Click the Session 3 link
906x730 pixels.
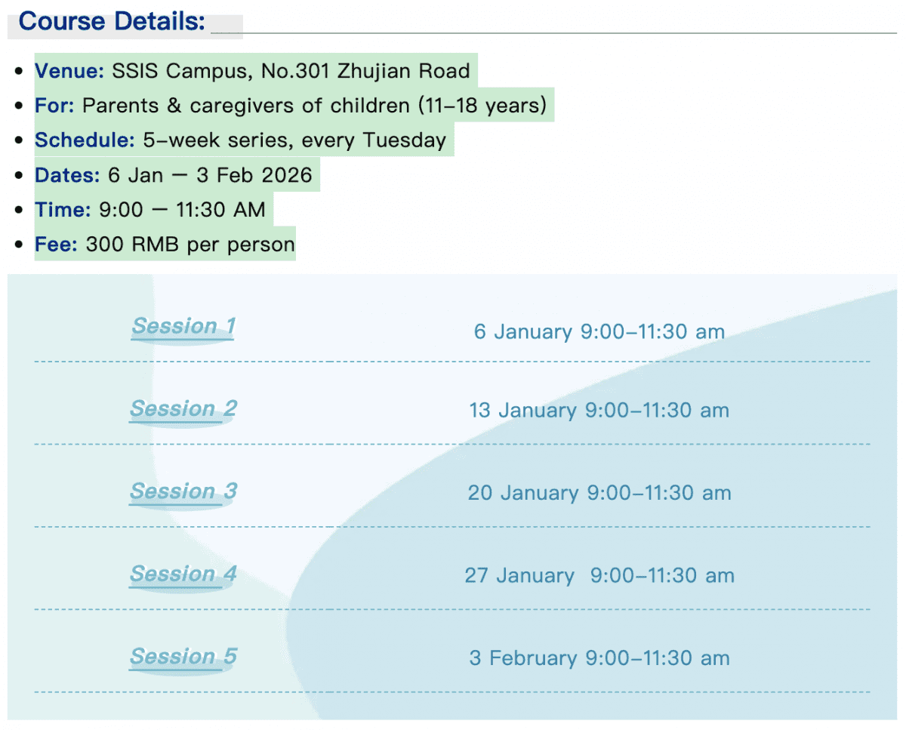pos(183,491)
